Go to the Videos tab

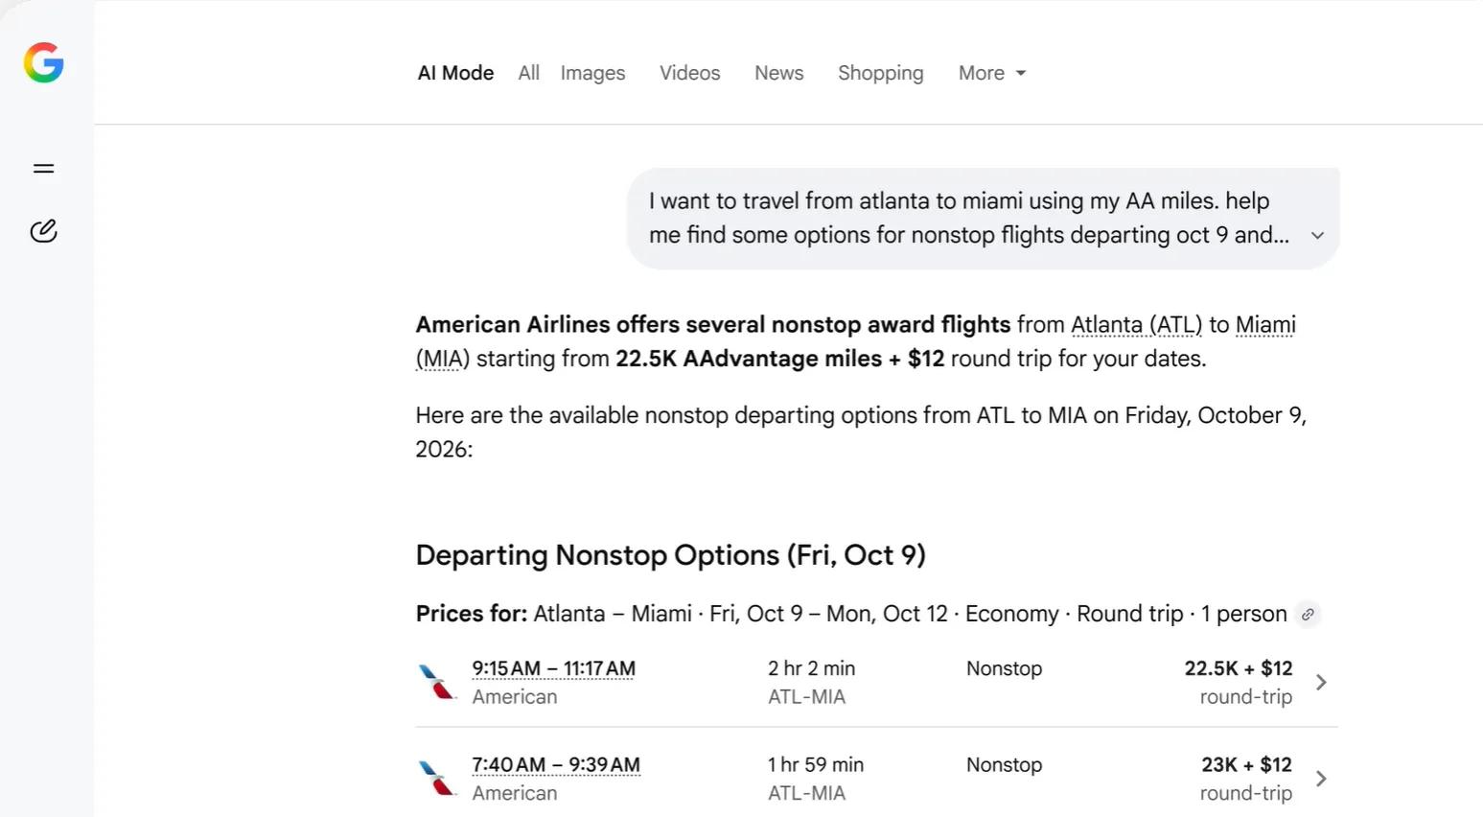689,73
